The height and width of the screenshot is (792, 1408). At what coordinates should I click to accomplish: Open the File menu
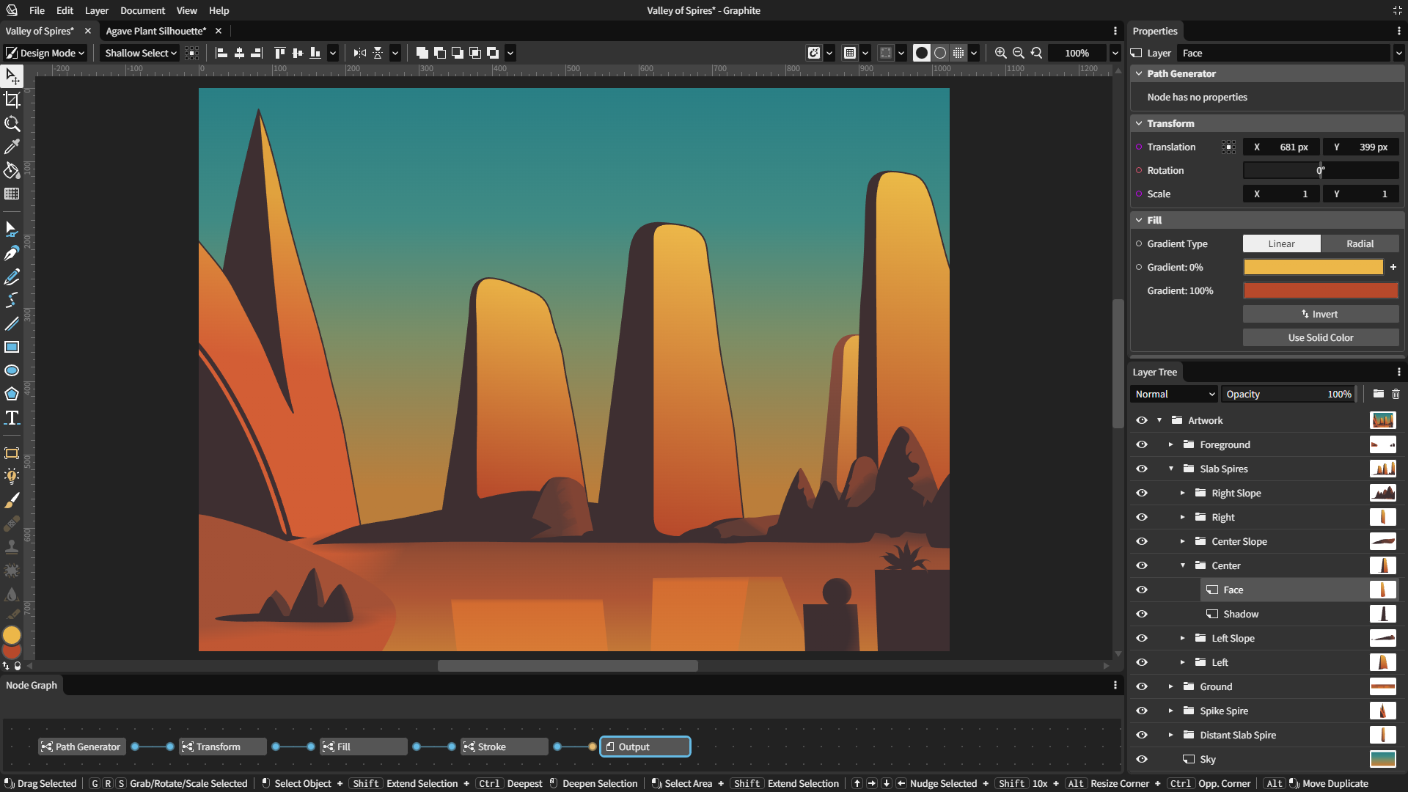pos(36,10)
